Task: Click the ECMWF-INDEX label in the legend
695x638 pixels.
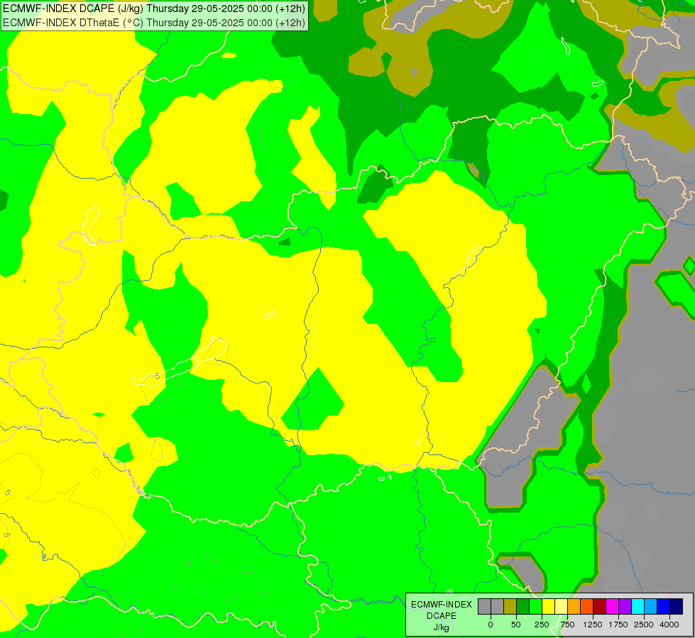Action: pyautogui.click(x=442, y=605)
